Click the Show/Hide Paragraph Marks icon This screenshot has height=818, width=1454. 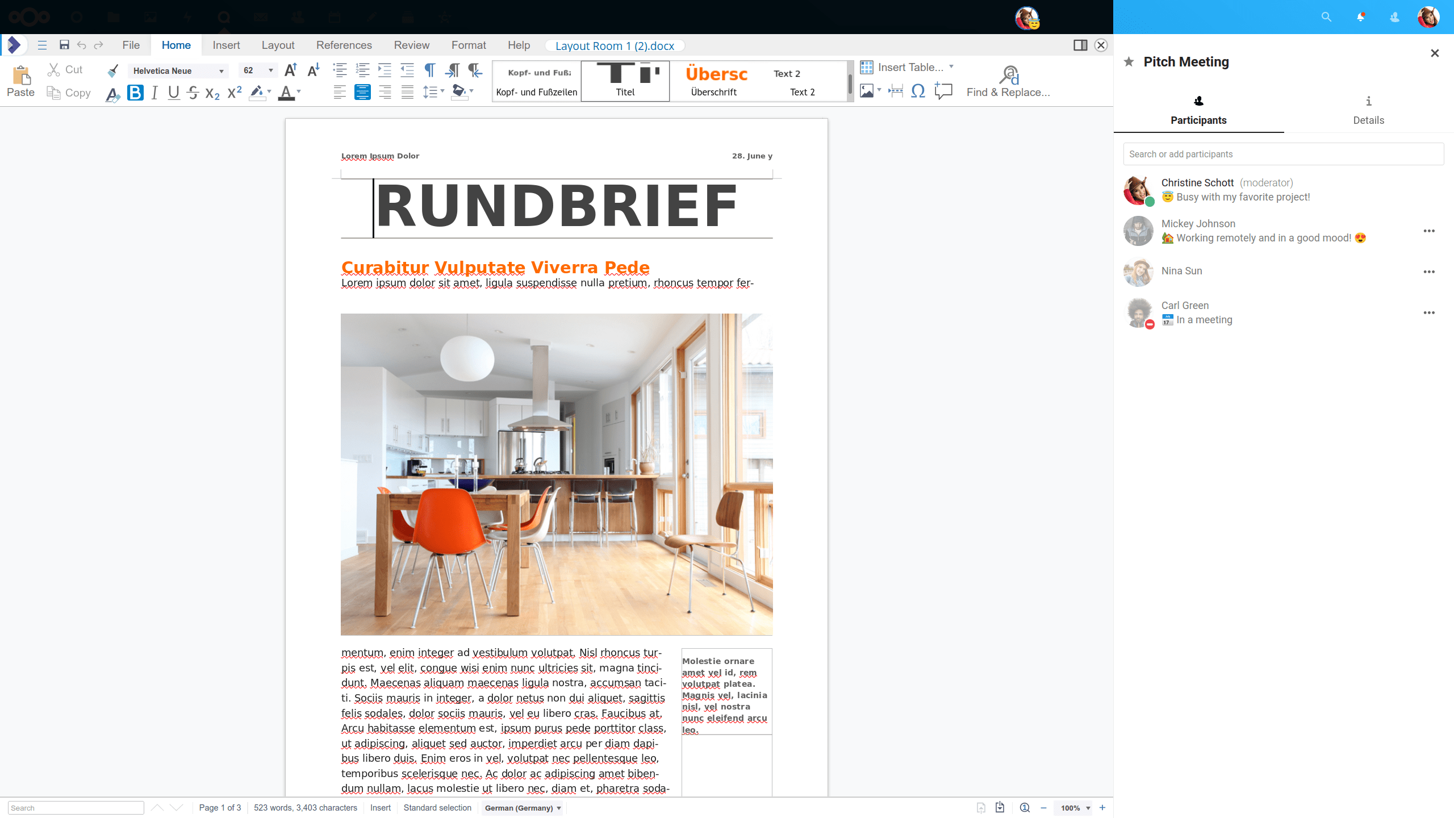pyautogui.click(x=429, y=70)
